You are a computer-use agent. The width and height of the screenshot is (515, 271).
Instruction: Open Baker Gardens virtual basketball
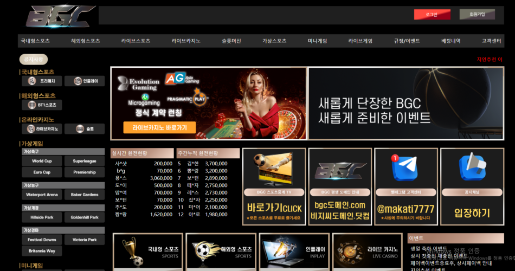[x=85, y=195]
